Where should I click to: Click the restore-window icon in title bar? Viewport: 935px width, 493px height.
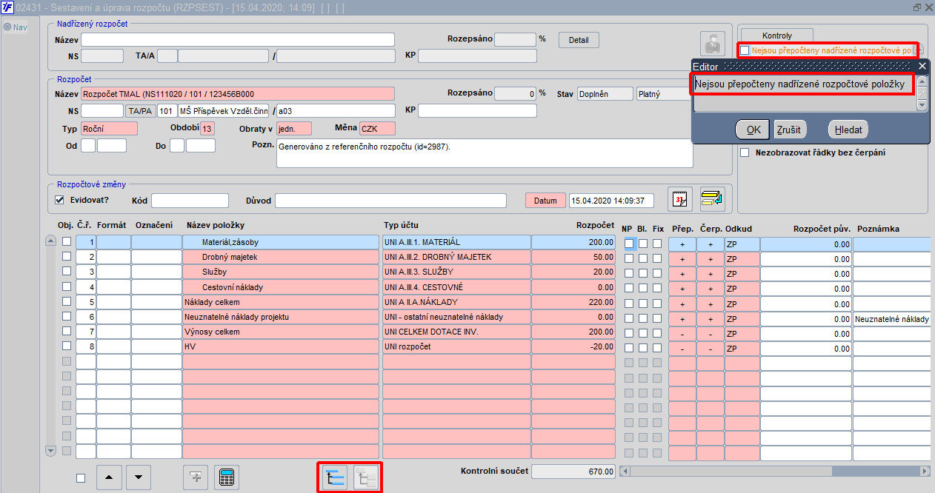tap(917, 7)
